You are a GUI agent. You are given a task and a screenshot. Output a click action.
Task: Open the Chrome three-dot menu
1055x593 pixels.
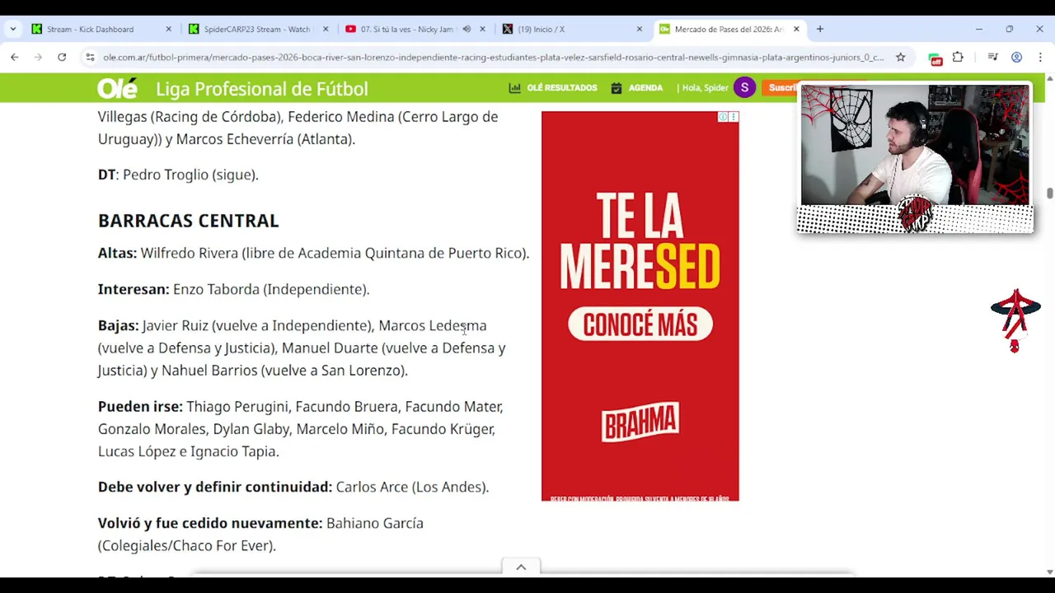1040,57
